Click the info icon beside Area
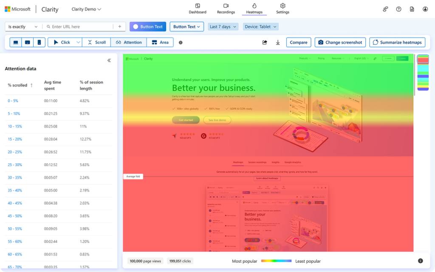This screenshot has width=435, height=272. click(181, 42)
